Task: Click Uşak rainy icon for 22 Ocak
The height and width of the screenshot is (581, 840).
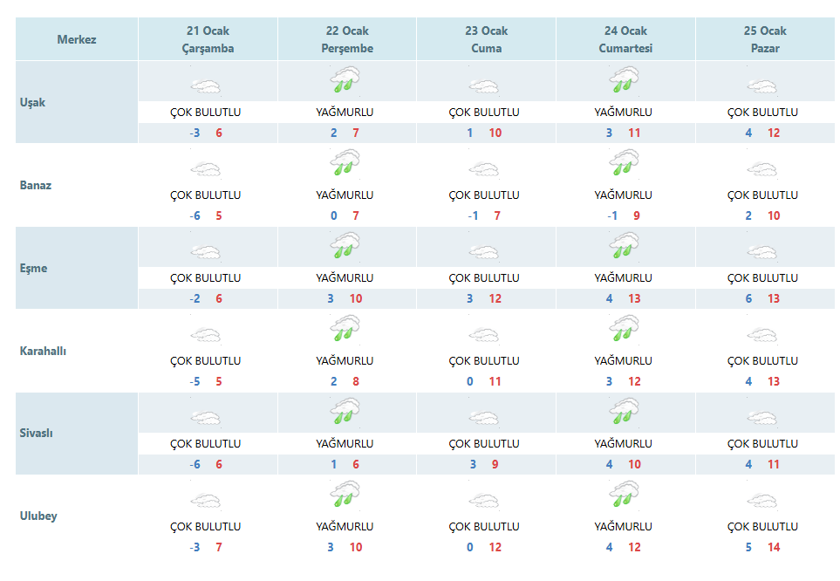Action: click(x=345, y=79)
